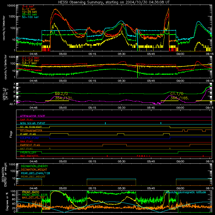Click the FRONT_RATIO_1225 legend label

coord(35,195)
